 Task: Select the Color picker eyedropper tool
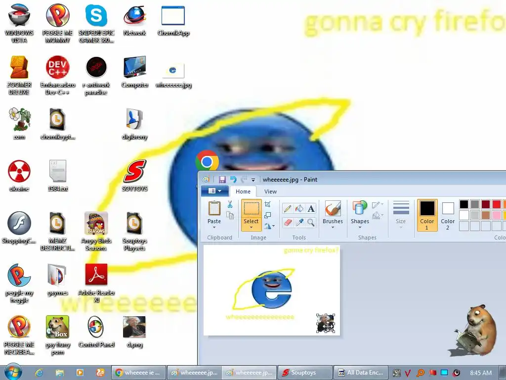click(x=299, y=222)
